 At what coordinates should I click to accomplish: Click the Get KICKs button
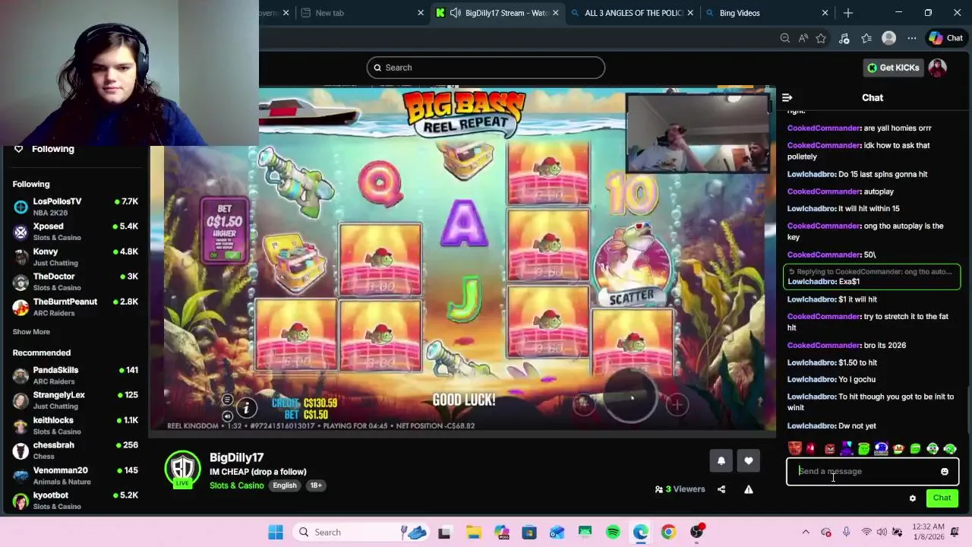coord(895,68)
